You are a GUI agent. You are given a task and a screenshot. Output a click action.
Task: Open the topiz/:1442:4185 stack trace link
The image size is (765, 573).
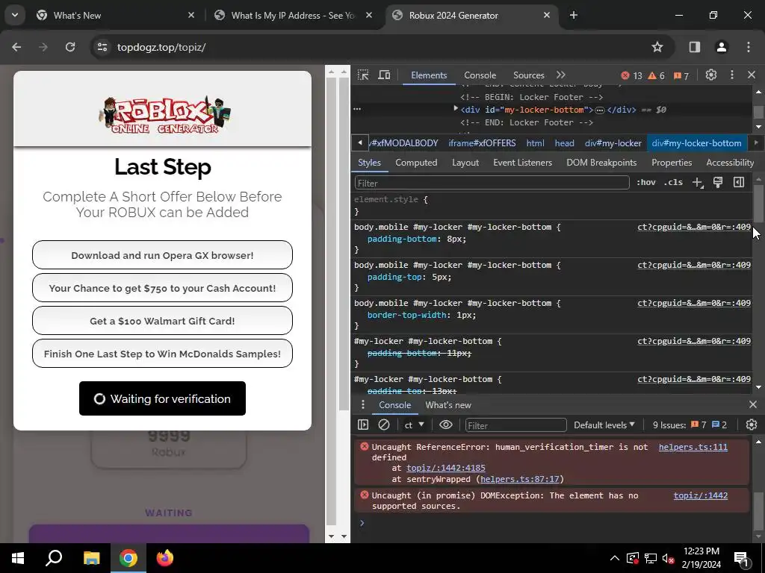coord(446,469)
